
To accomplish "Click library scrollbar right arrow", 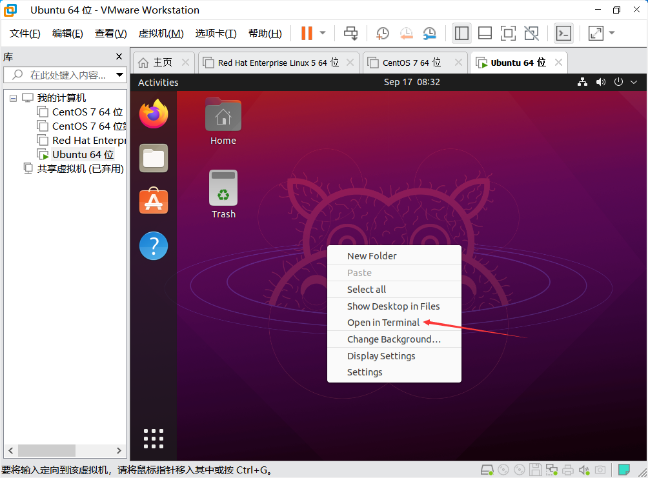I will coord(119,450).
